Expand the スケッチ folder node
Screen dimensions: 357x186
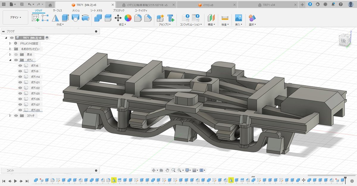click(10, 116)
